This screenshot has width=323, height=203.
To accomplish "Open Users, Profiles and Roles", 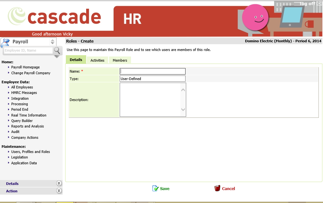I will pyautogui.click(x=30, y=152).
